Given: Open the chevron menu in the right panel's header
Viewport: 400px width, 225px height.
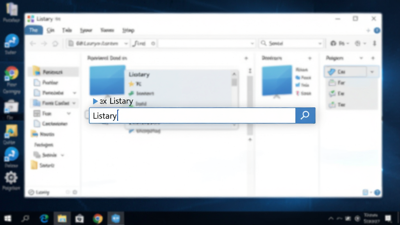Looking at the screenshot, I should click(x=361, y=58).
